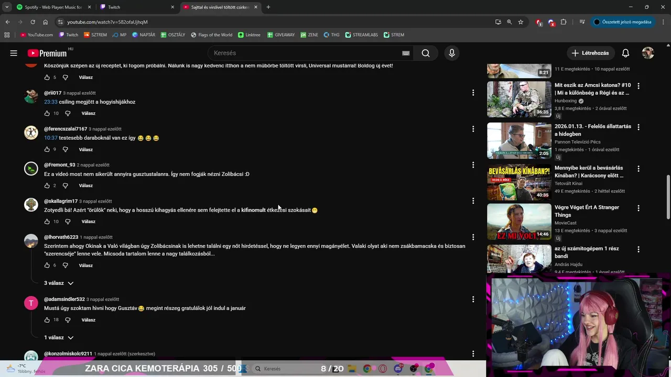Screen dimensions: 671x377
Task: Switch to the Twitch tab
Action: pos(136,7)
